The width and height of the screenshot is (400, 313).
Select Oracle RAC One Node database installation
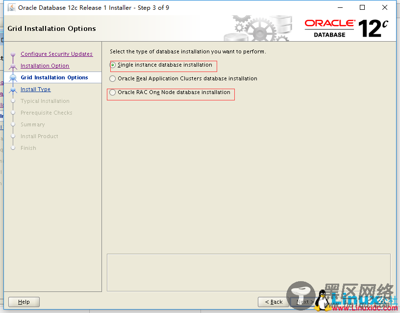pyautogui.click(x=170, y=92)
